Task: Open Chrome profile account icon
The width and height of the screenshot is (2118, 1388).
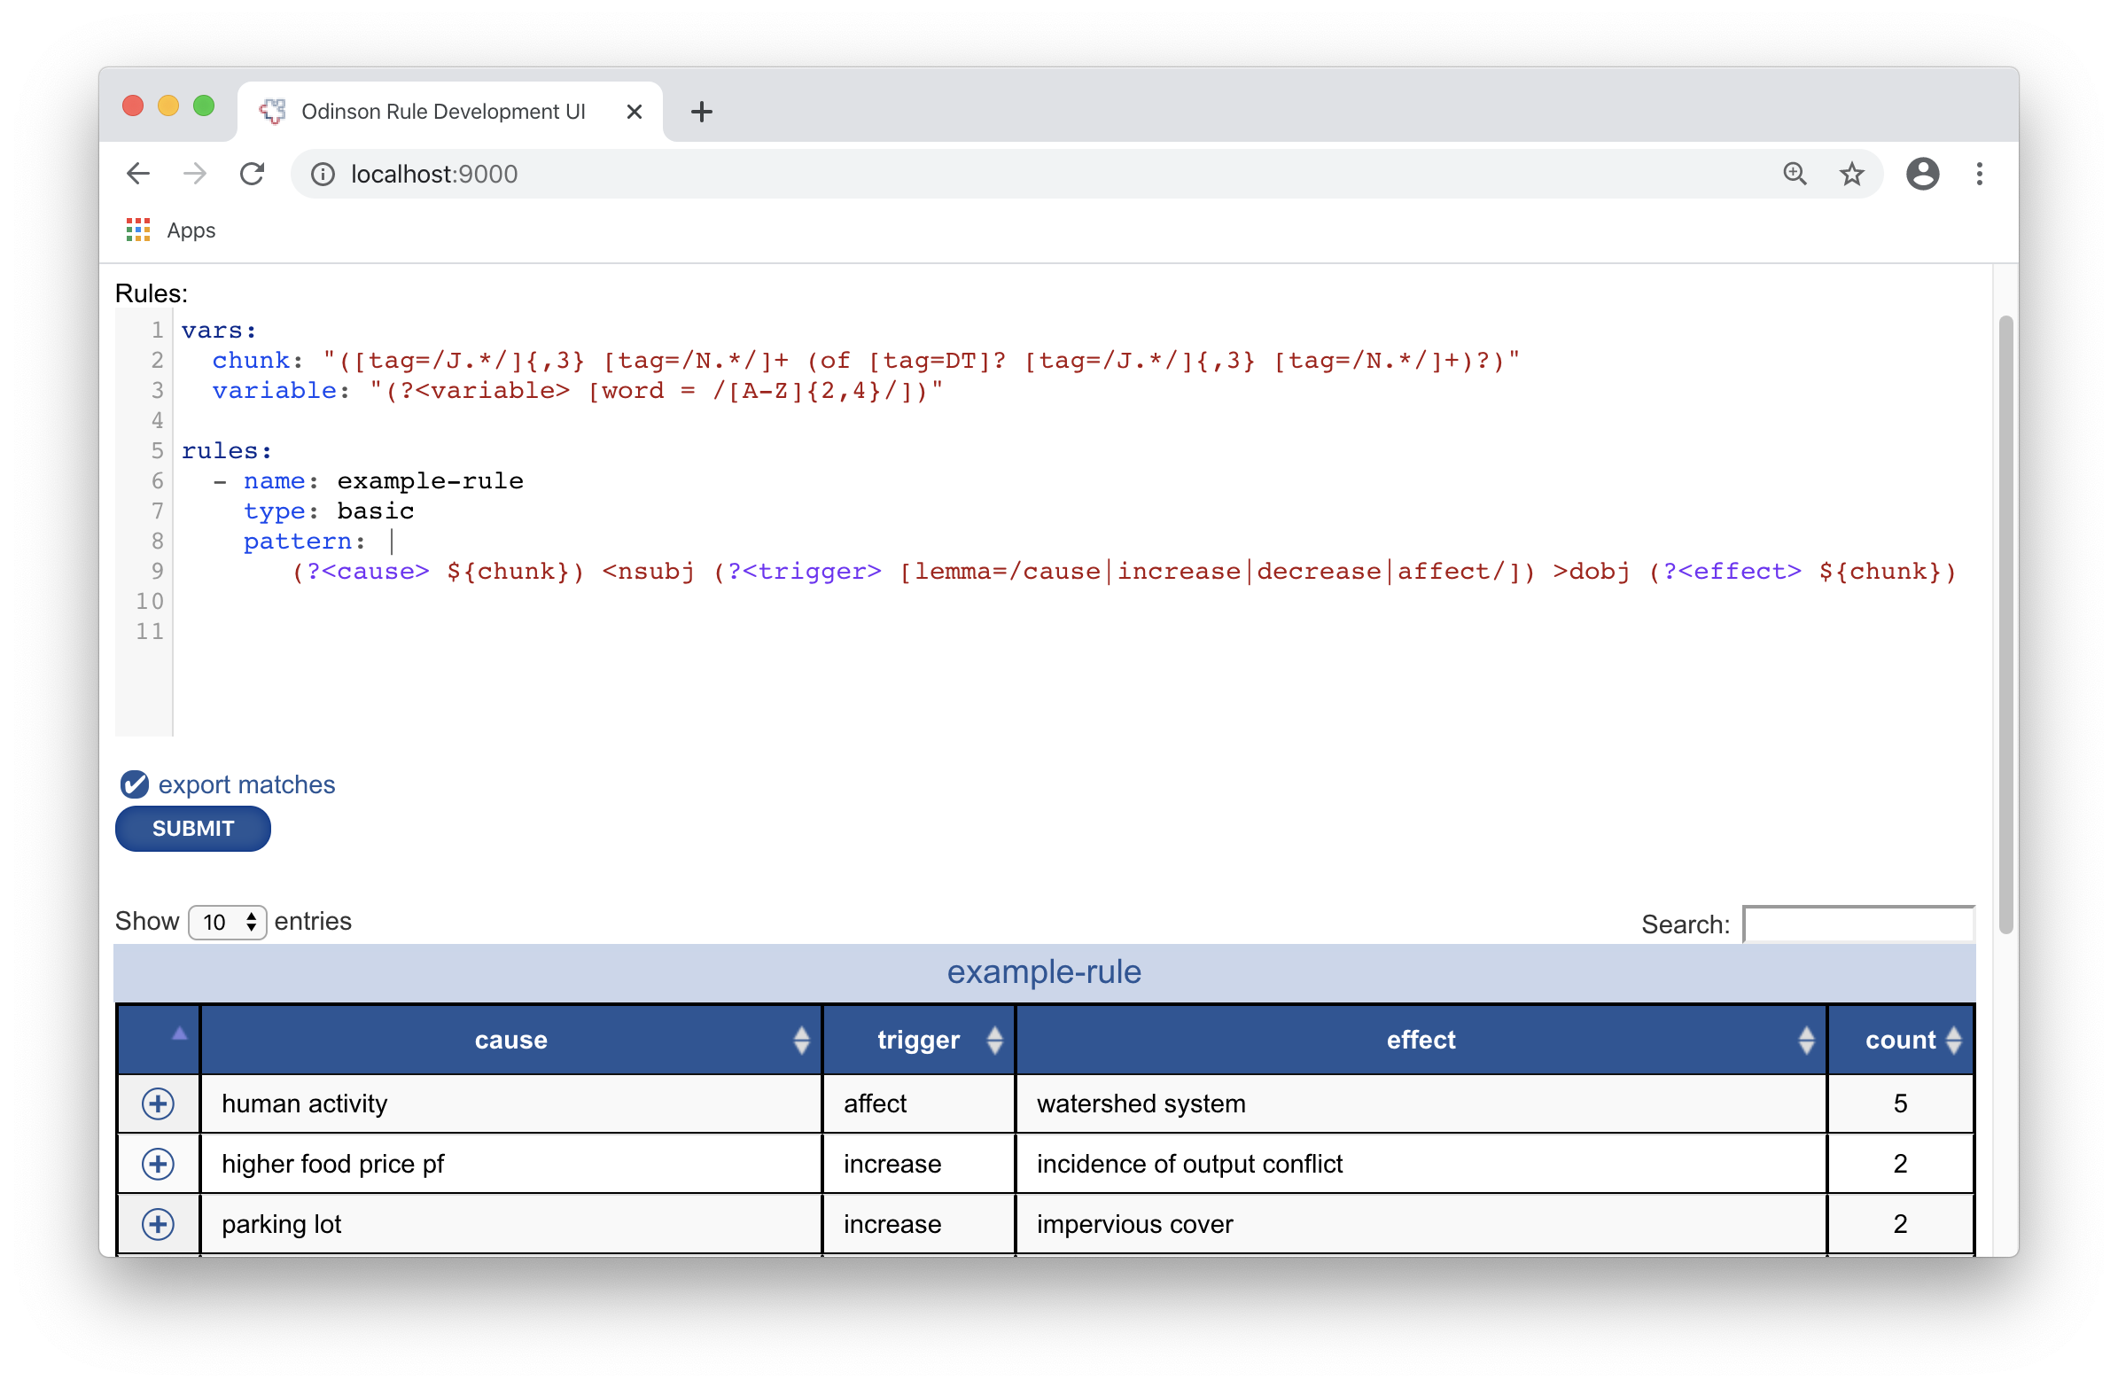Action: tap(1922, 174)
